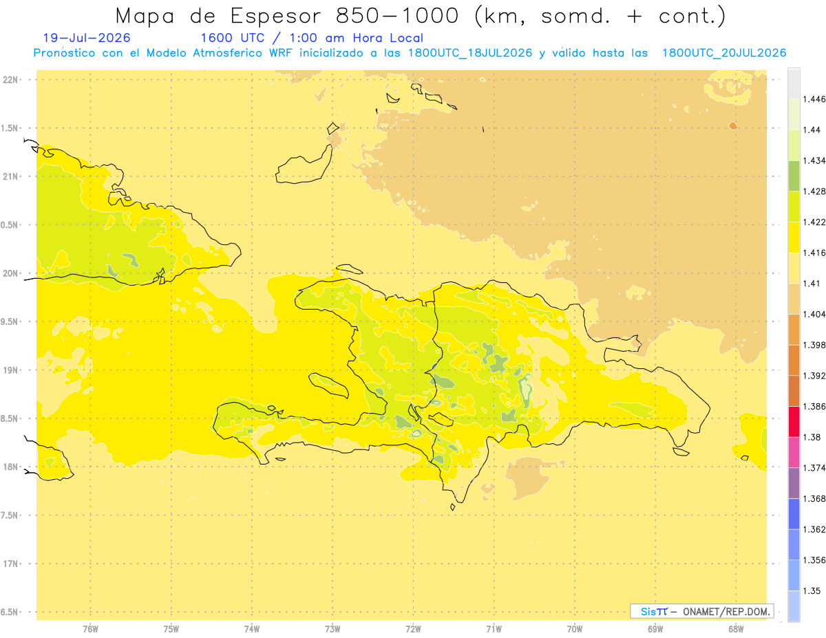Click the legend value "1.362"
The image size is (826, 638).
pyautogui.click(x=814, y=529)
